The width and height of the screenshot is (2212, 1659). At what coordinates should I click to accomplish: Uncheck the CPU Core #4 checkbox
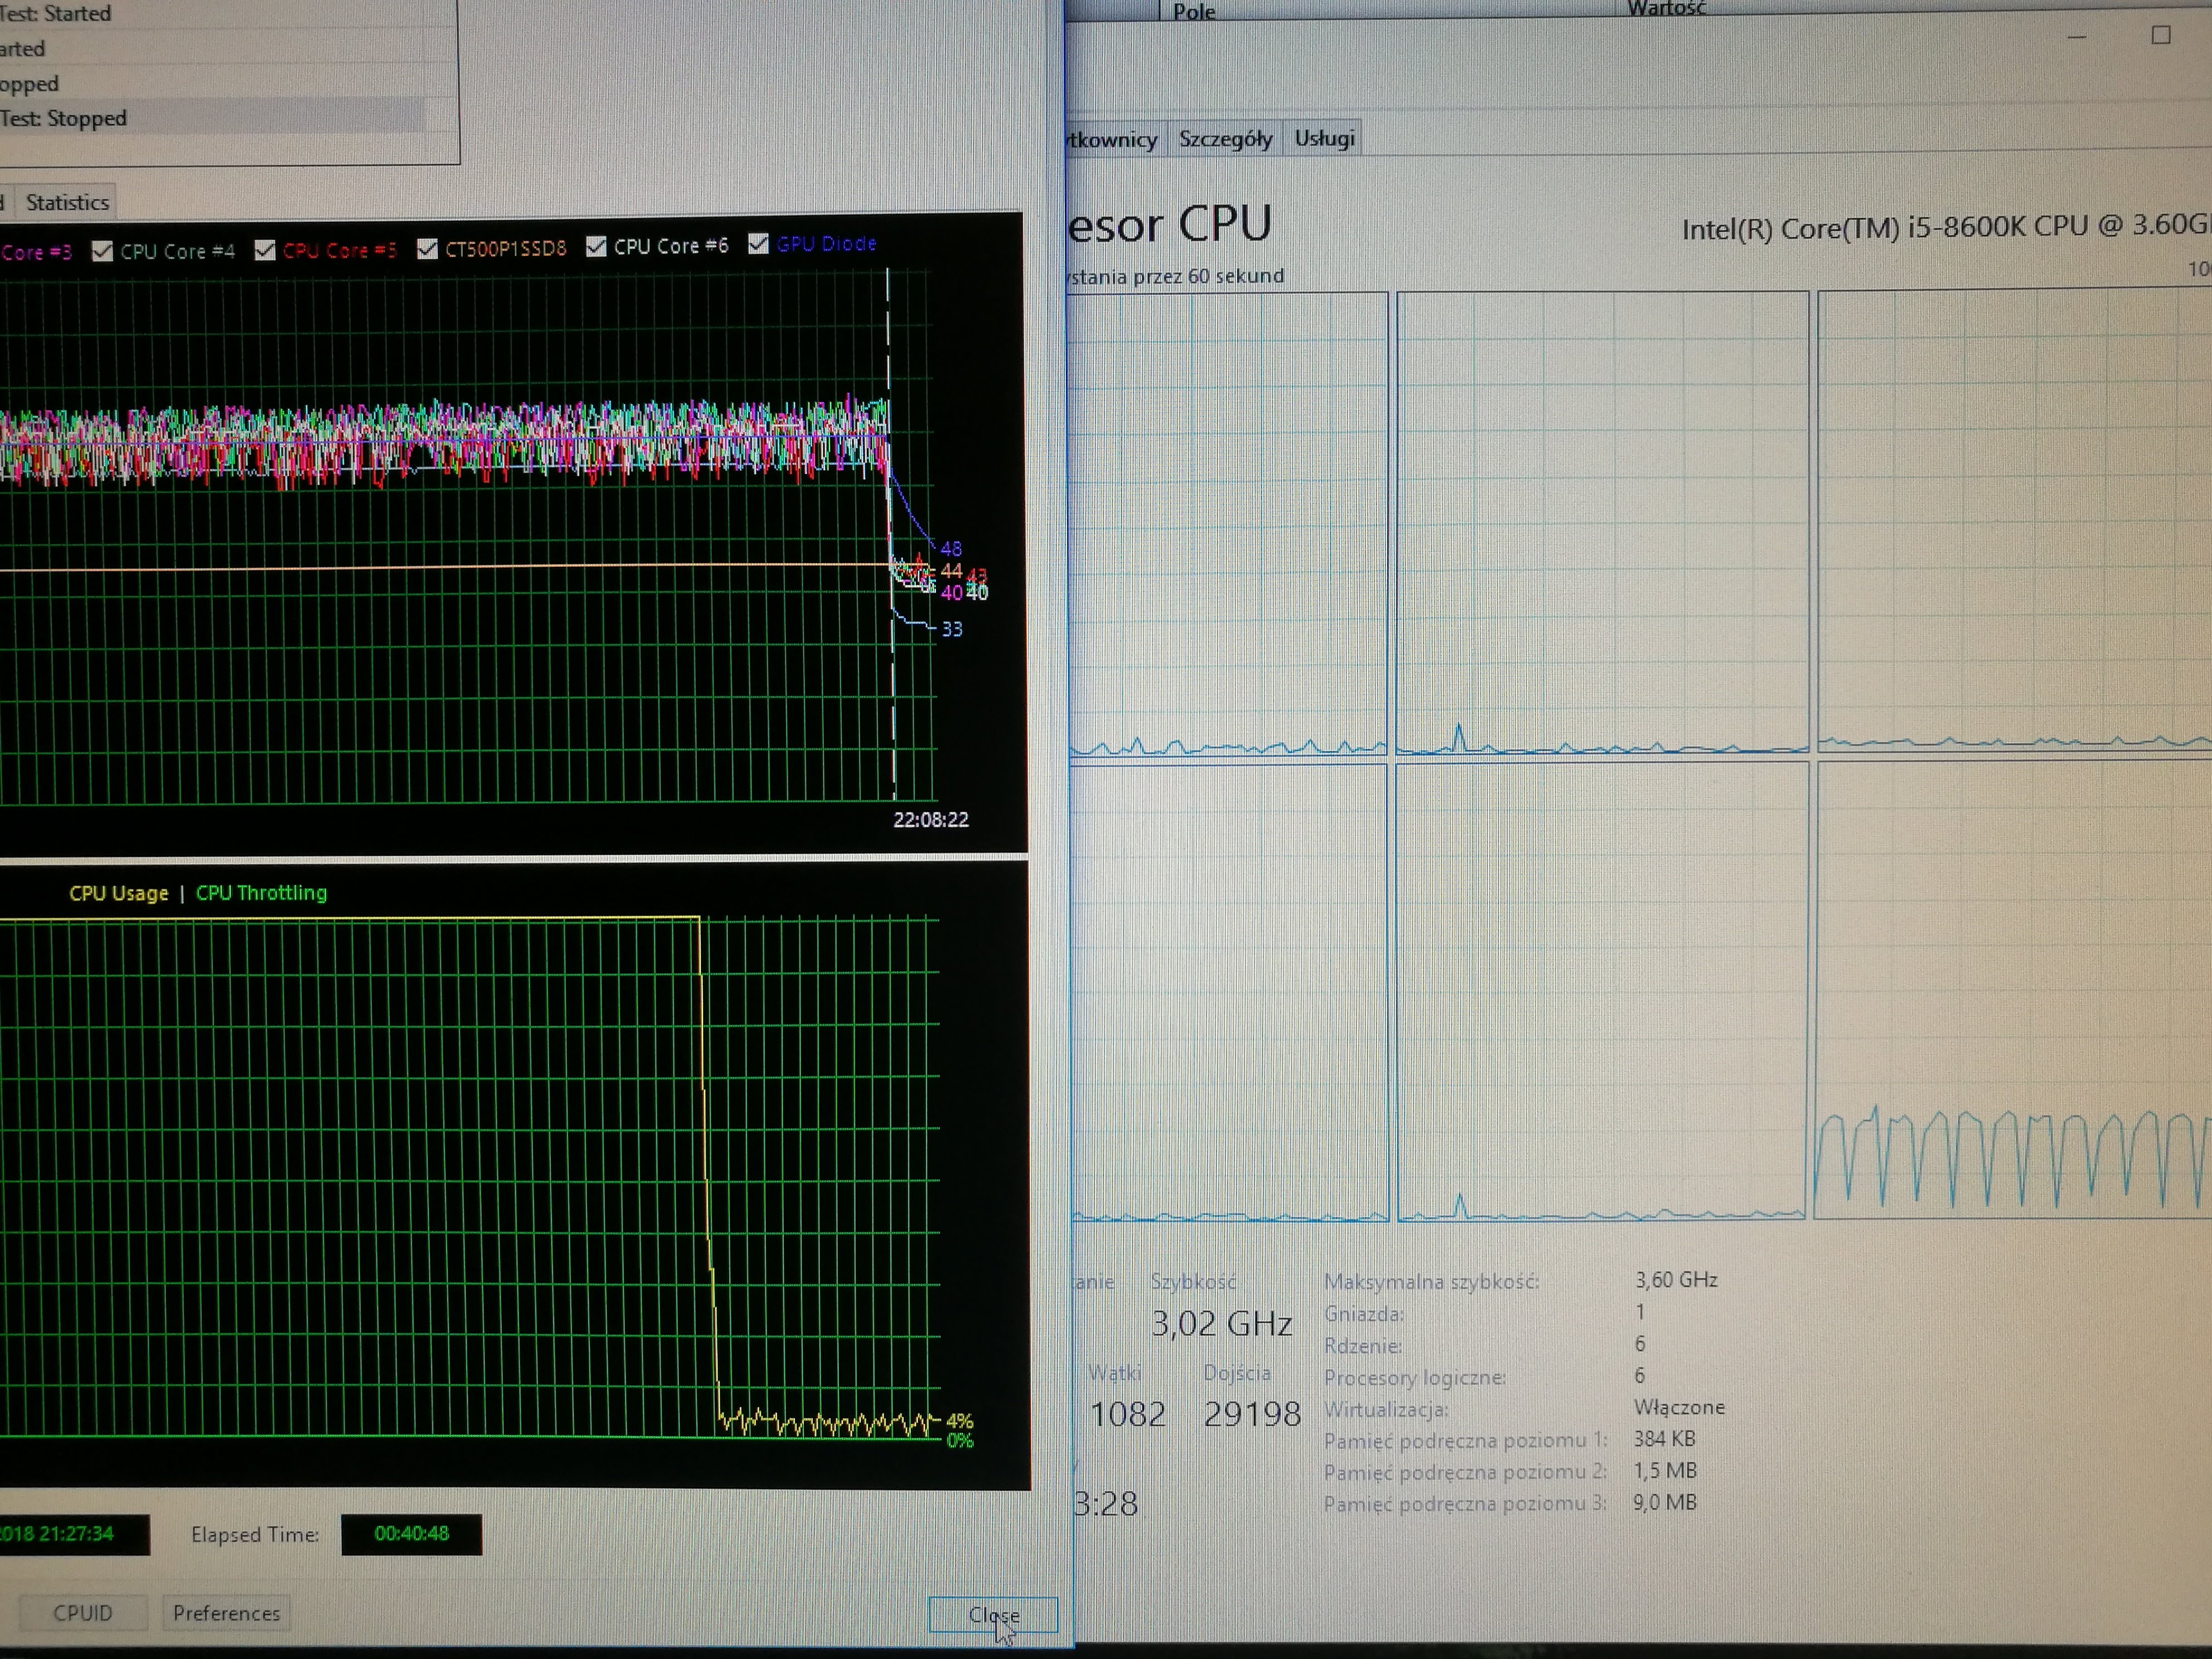pyautogui.click(x=102, y=251)
